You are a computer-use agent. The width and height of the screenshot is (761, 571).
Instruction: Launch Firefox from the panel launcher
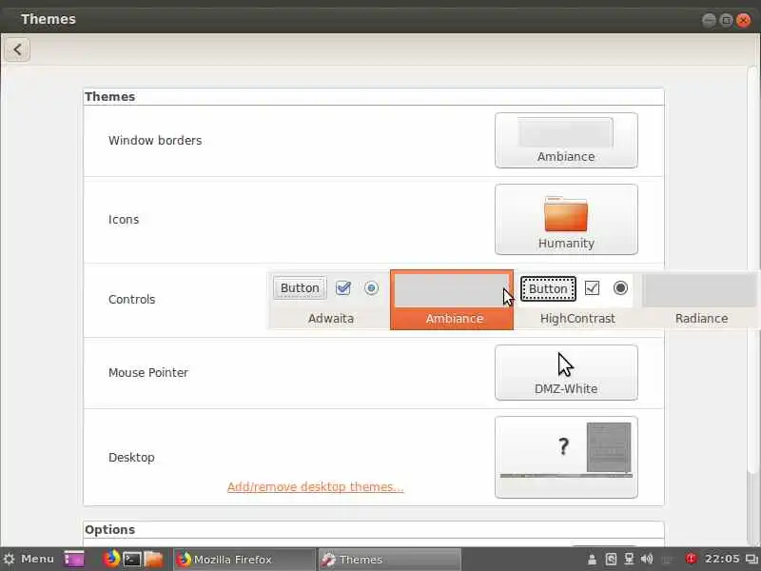[x=111, y=559]
